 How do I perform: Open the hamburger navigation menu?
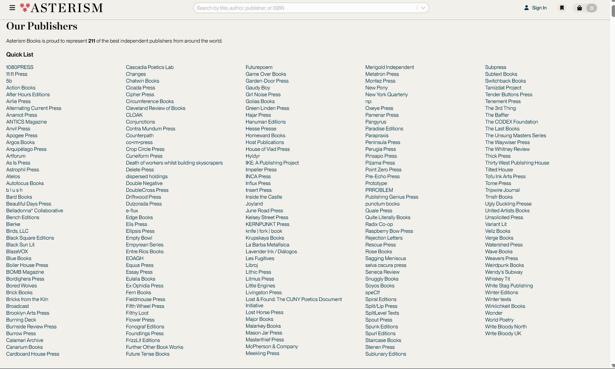[12, 8]
